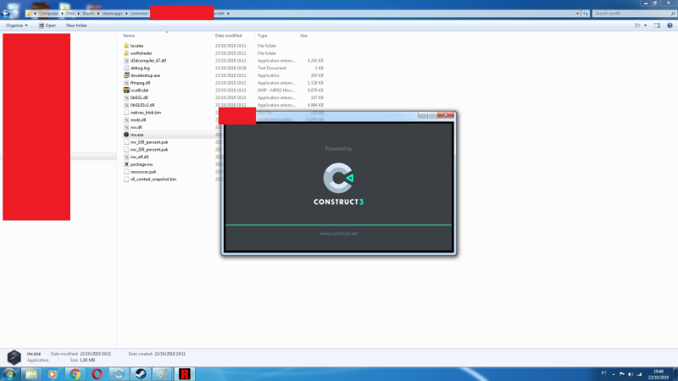Select the dxwebsetup.exe application icon

click(x=126, y=75)
